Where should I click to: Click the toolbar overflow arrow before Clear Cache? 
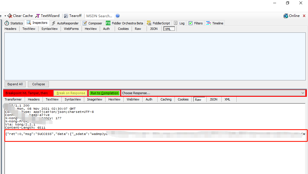(5, 16)
